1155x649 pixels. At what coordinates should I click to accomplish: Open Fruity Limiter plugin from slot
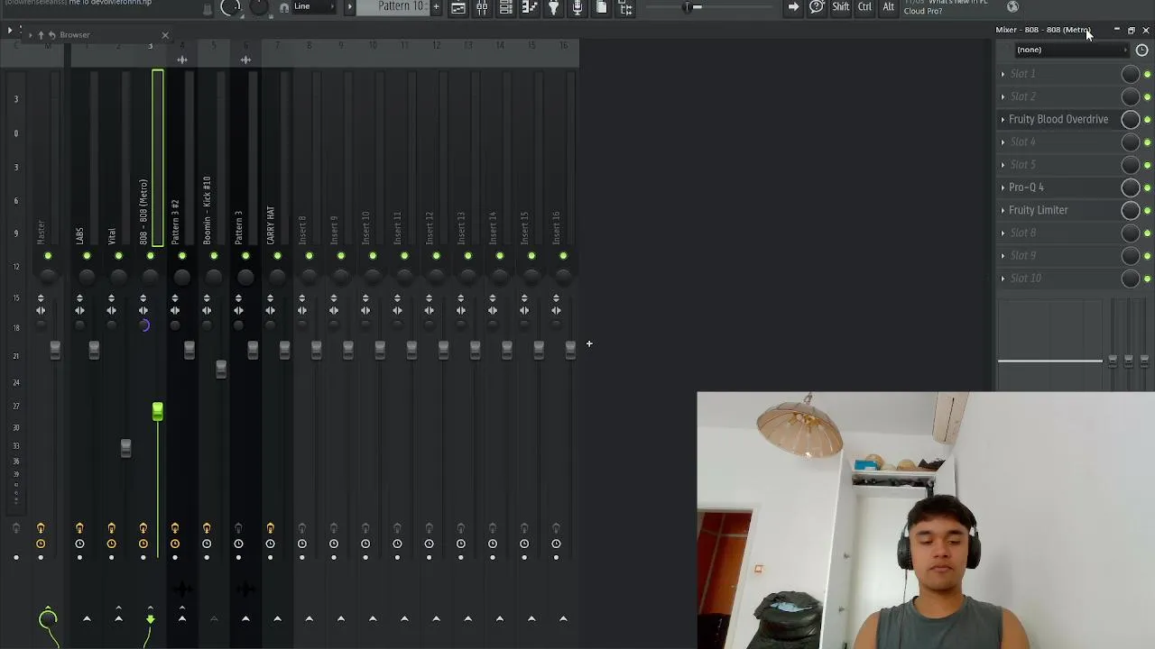click(x=1038, y=210)
